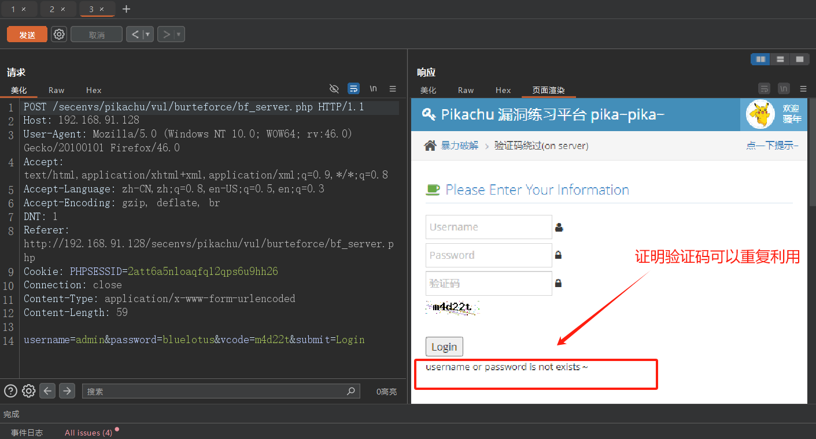Click the Login button
The height and width of the screenshot is (439, 816).
[x=444, y=347]
